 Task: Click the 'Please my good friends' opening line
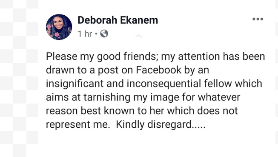click(x=102, y=56)
